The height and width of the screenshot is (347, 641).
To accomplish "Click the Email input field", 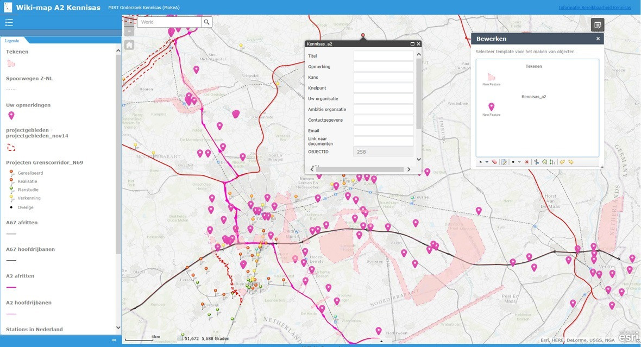I will pos(383,130).
